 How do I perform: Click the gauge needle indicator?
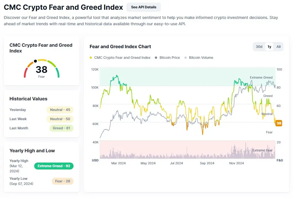[36, 61]
